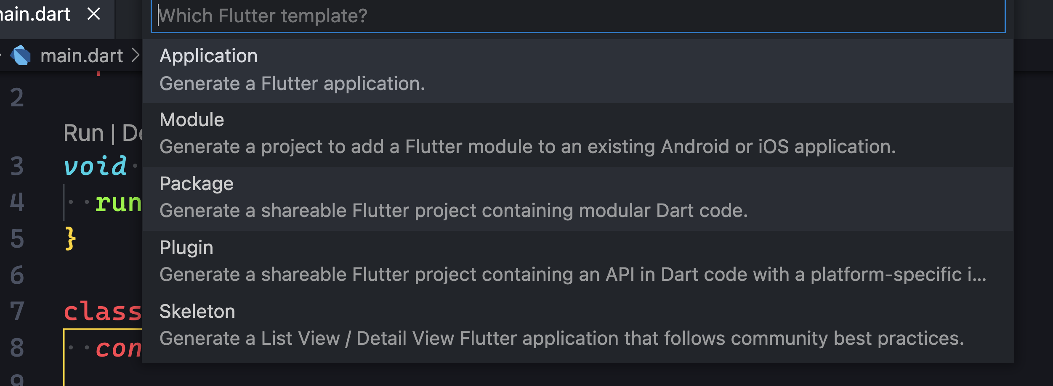Viewport: 1053px width, 386px height.
Task: Select the Application template option
Action: point(577,70)
